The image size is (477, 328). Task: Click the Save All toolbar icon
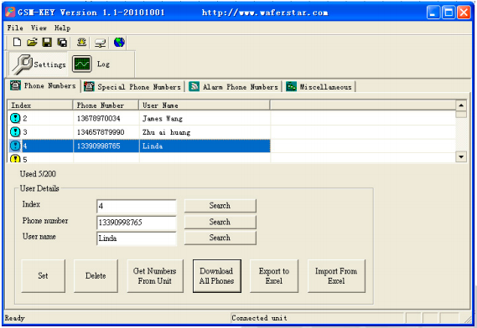[x=62, y=42]
